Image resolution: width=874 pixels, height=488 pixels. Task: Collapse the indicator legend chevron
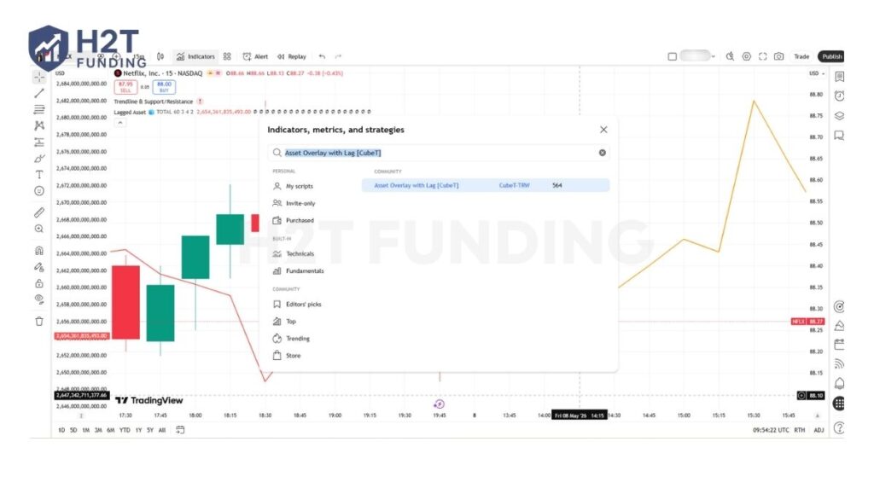pos(120,123)
